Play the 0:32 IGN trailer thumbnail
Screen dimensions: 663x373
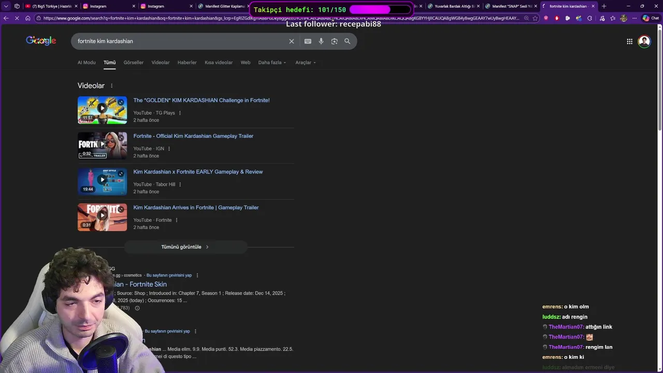[102, 146]
